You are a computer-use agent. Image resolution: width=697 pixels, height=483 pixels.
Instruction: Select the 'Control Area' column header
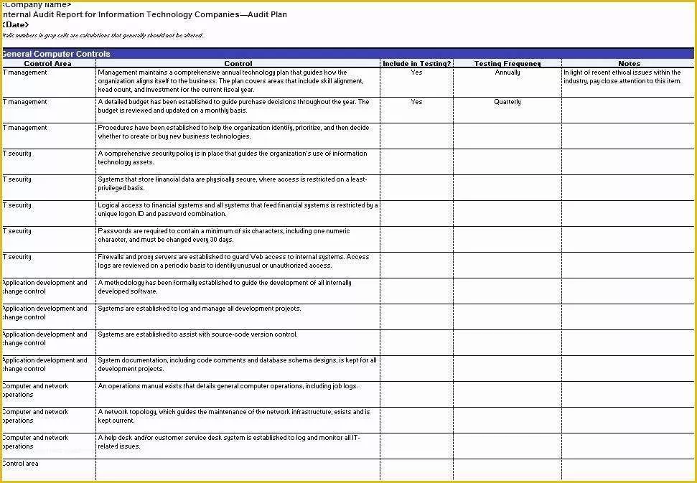pos(48,64)
